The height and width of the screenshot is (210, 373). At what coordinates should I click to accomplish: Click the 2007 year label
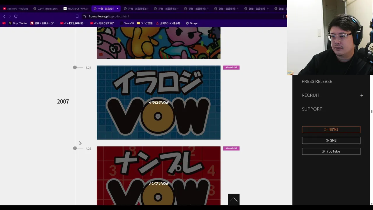63,101
